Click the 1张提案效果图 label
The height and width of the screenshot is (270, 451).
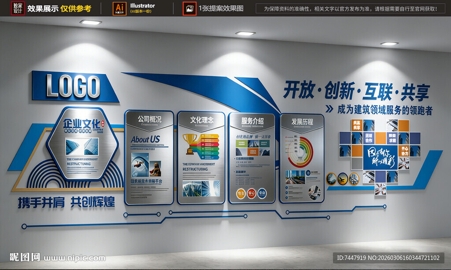click(221, 8)
